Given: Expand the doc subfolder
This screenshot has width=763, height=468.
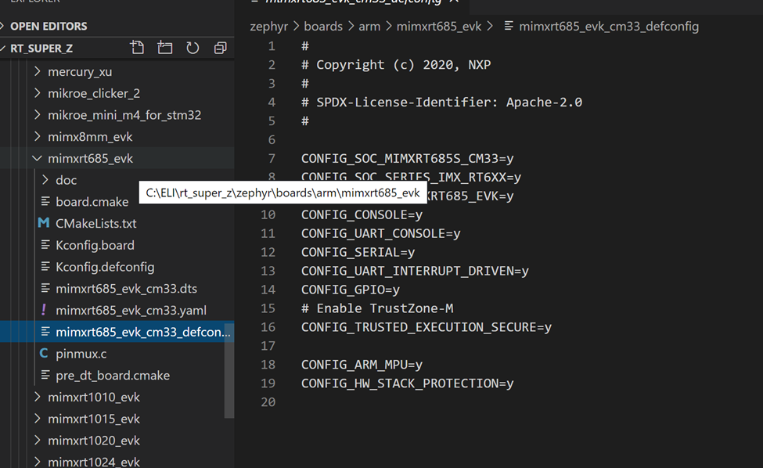Looking at the screenshot, I should coord(66,180).
